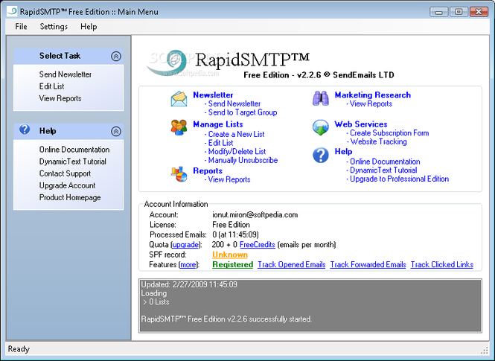Click the '> 0 Lists' log line
The height and width of the screenshot is (361, 495).
click(x=156, y=301)
